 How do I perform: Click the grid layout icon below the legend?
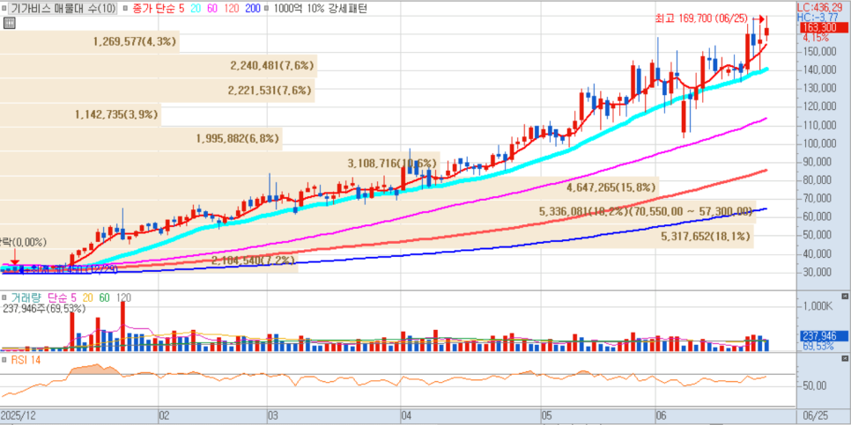pos(9,23)
